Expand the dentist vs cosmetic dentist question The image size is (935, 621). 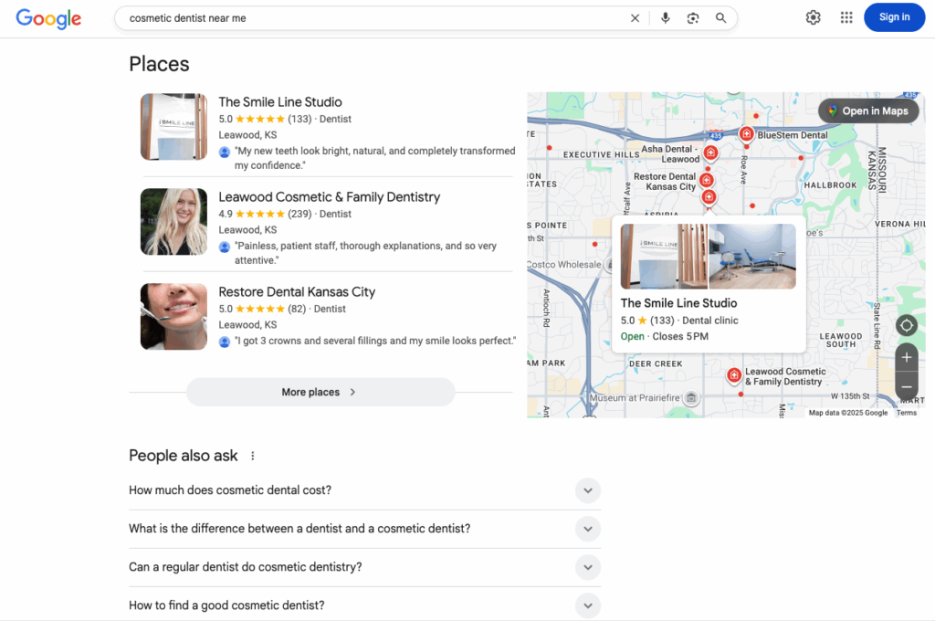588,529
